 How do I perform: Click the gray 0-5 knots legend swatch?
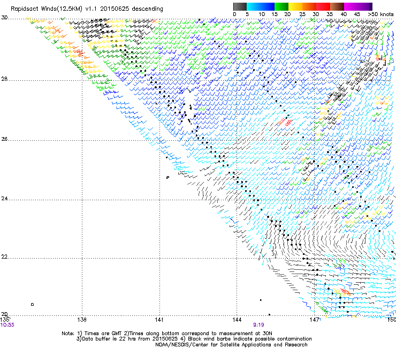240,6
